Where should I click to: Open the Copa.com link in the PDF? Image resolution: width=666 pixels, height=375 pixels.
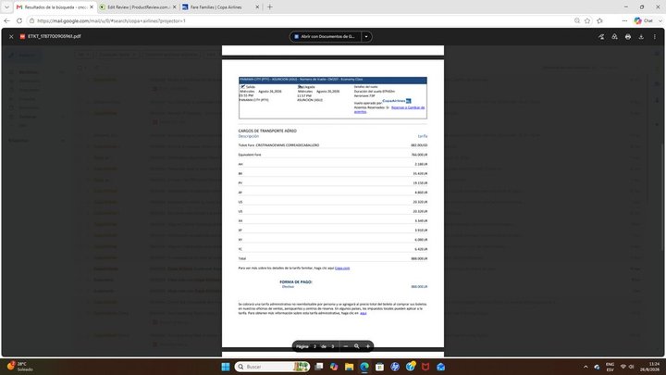pyautogui.click(x=342, y=269)
